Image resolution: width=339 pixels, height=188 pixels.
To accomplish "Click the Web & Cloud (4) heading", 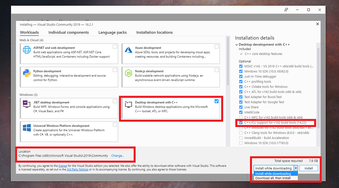I will pos(31,40).
